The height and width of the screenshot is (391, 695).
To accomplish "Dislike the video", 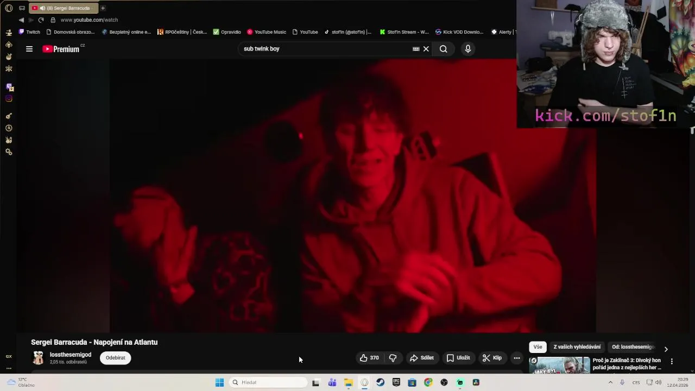I will (393, 358).
